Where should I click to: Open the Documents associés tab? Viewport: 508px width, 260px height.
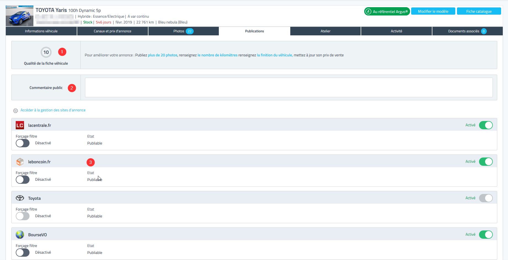[x=467, y=31]
